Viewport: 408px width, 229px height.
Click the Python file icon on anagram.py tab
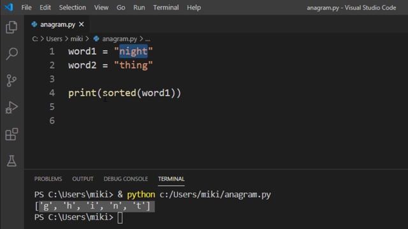(x=34, y=24)
